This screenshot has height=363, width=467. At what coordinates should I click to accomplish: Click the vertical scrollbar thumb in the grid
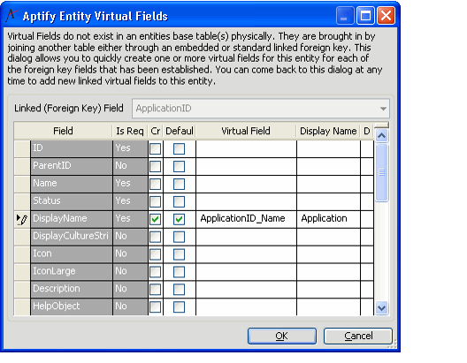point(381,172)
